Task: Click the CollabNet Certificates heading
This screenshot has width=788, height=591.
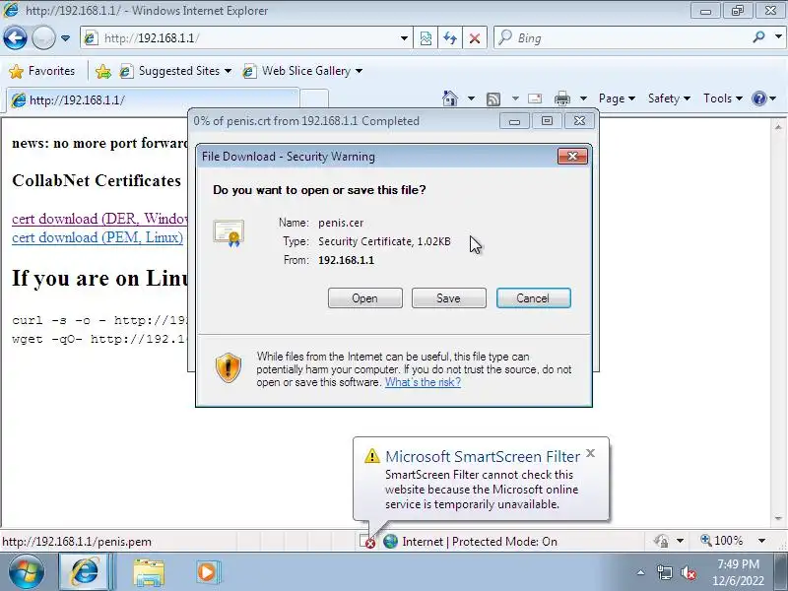Action: pyautogui.click(x=97, y=180)
